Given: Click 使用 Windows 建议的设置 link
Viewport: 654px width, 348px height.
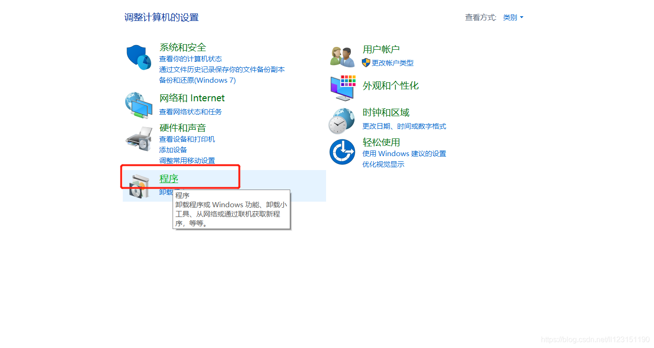Looking at the screenshot, I should (x=404, y=154).
